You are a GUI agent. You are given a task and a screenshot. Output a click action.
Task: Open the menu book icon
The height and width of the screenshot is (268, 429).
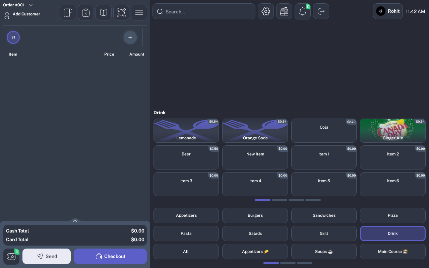(x=104, y=12)
